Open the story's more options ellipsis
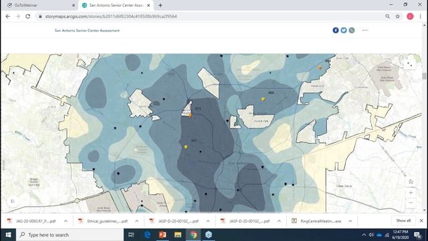Screen dimensions: 428x241 click(x=364, y=30)
